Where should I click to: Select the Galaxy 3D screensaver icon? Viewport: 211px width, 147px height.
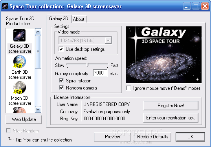(19, 35)
